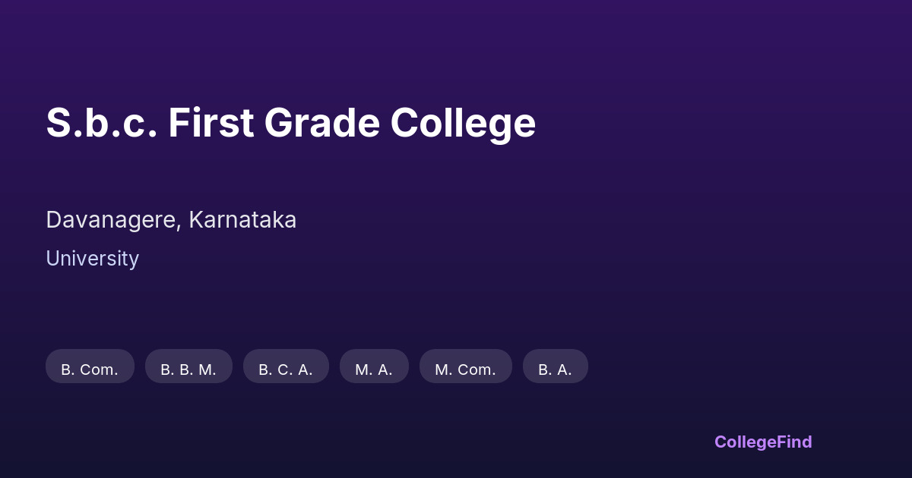Screen dimensions: 912x478
Task: Click the University type label
Action: coord(92,259)
